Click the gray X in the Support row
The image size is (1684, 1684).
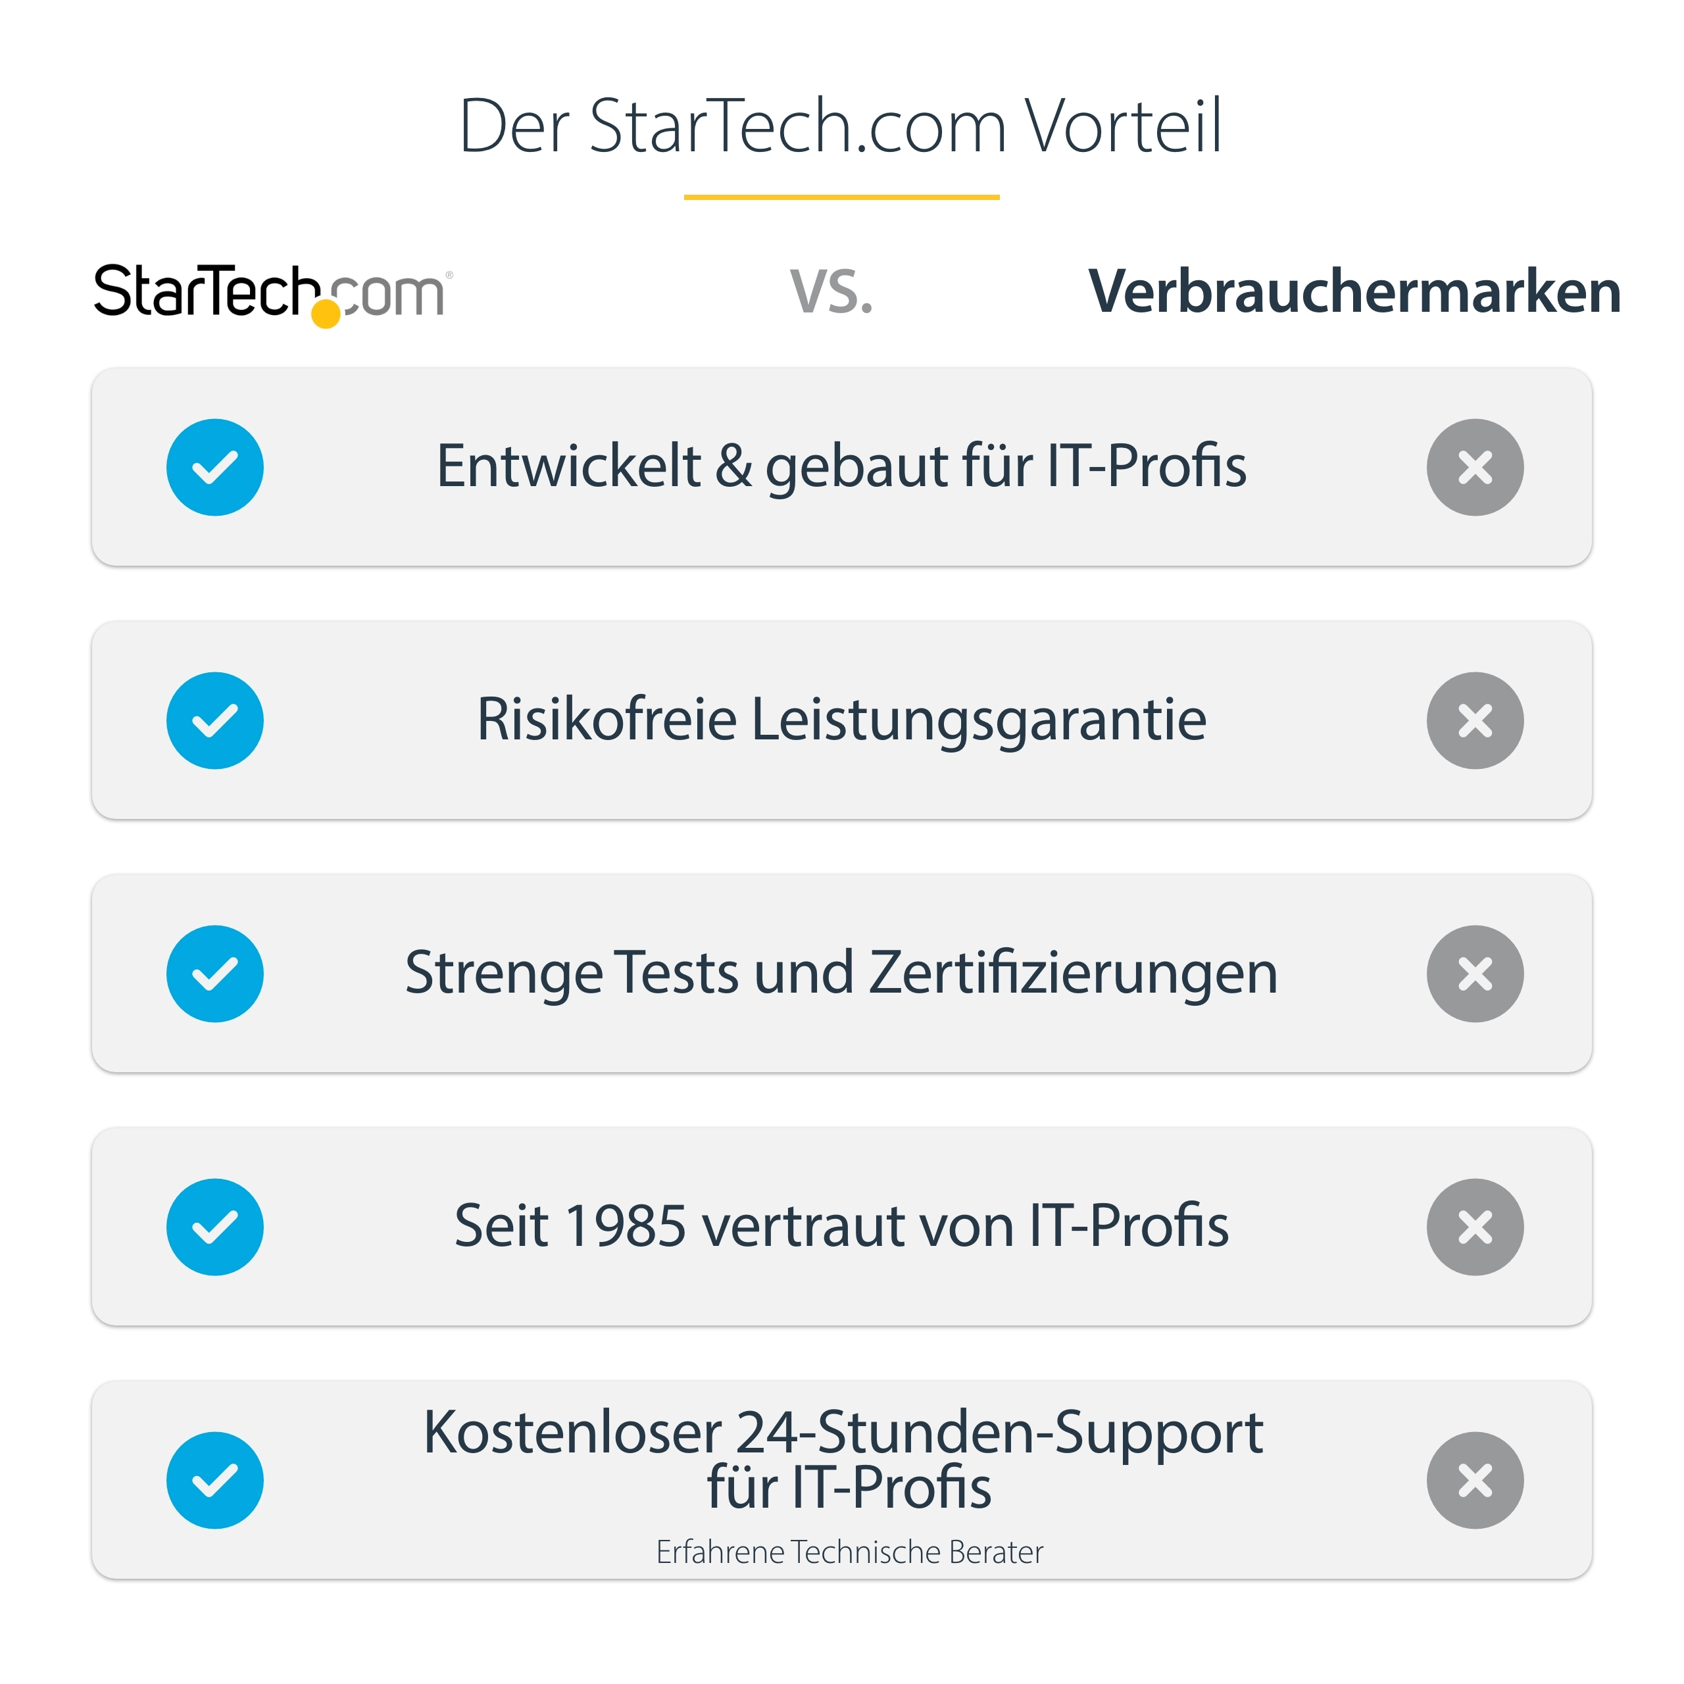pyautogui.click(x=1475, y=1480)
